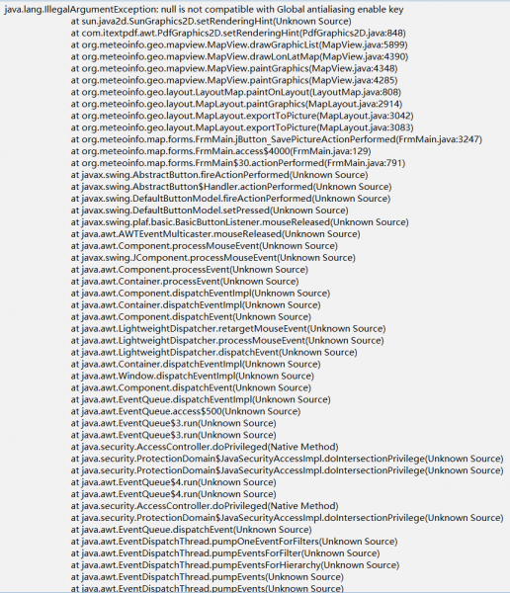Select the DefaultButtonModel.setPressed line

pyautogui.click(x=210, y=211)
